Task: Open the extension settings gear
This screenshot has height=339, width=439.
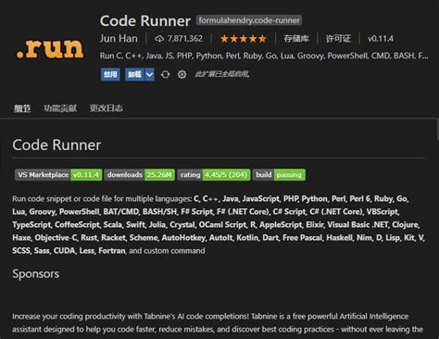Action: [x=182, y=74]
